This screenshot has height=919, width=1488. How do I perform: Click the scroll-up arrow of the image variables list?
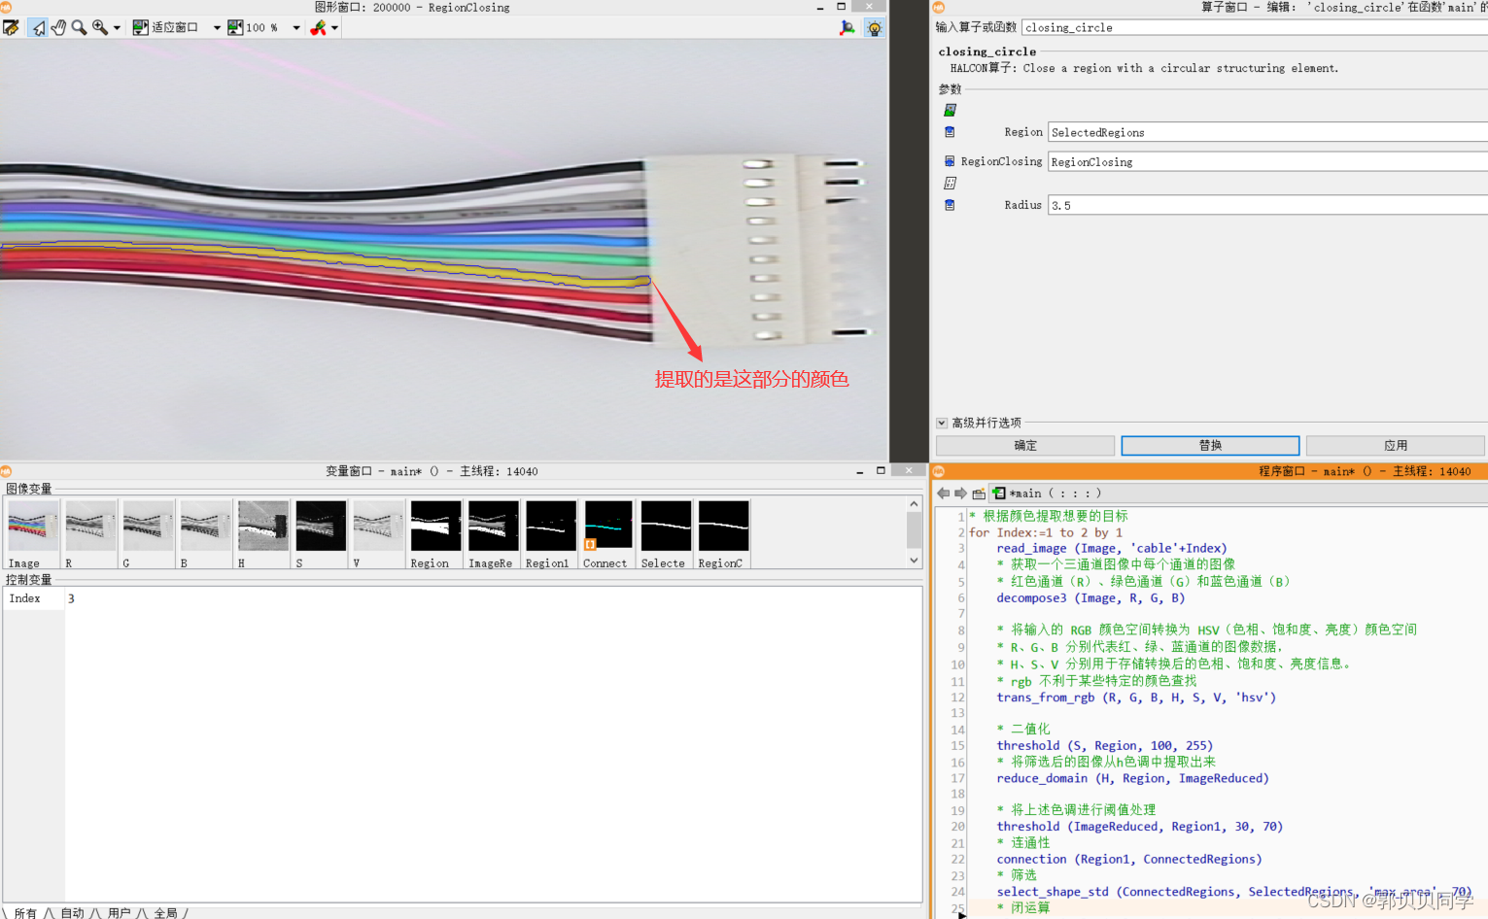[914, 504]
